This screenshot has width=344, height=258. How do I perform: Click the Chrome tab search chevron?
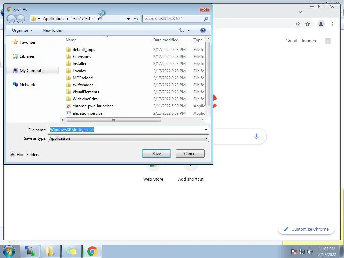[300, 12]
